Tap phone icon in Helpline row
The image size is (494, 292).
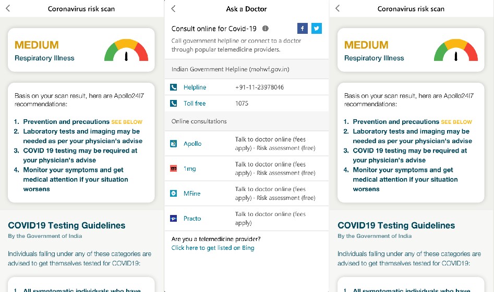[174, 87]
